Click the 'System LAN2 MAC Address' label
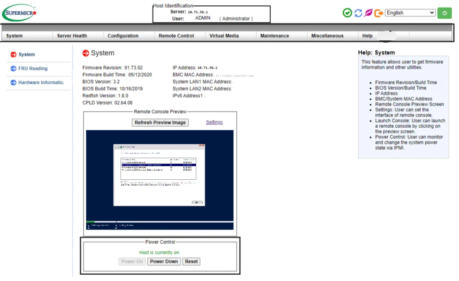The width and height of the screenshot is (459, 281). (202, 89)
